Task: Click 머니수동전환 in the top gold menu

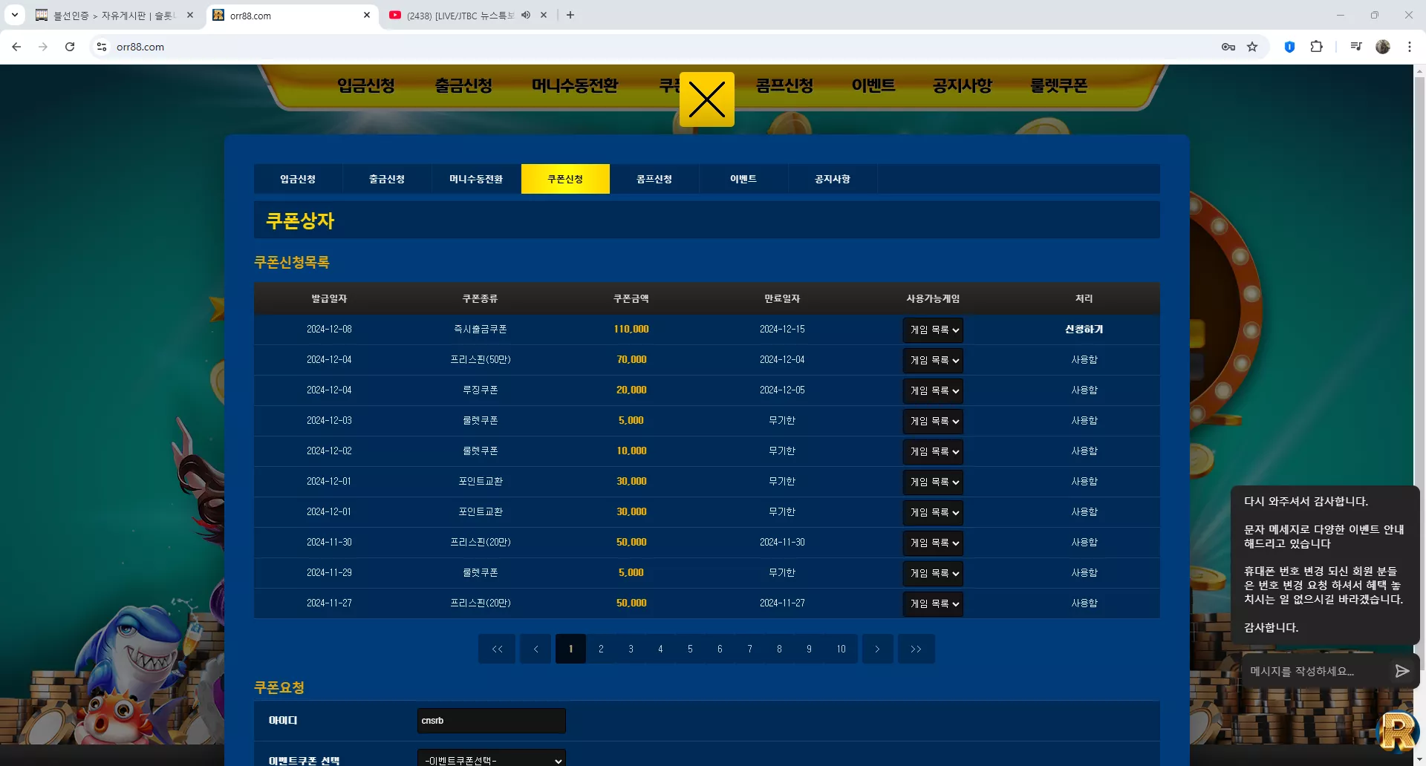Action: coord(576,86)
